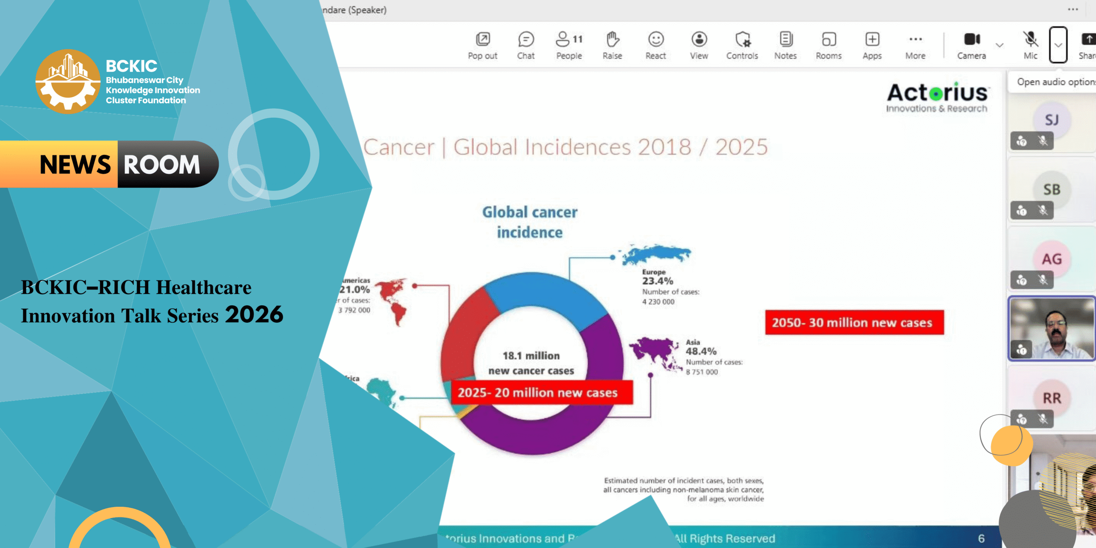The image size is (1096, 548).
Task: Click the "Estimated number of incident cases" footnote
Action: [683, 489]
